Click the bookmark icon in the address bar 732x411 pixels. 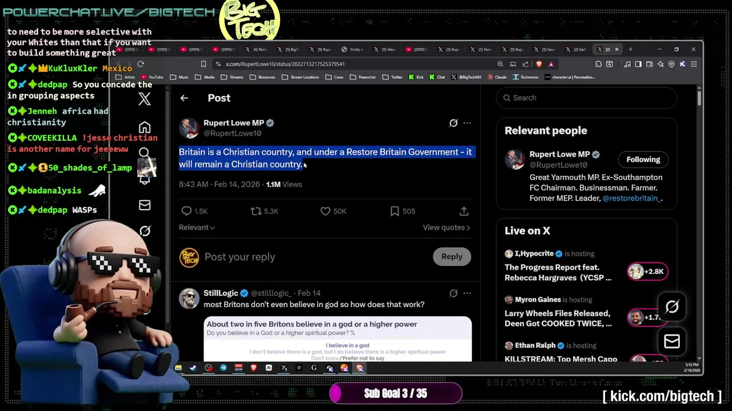pyautogui.click(x=203, y=64)
